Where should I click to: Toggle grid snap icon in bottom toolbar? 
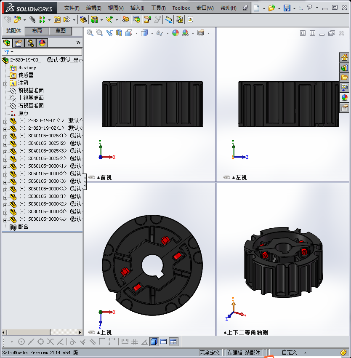pos(135,342)
